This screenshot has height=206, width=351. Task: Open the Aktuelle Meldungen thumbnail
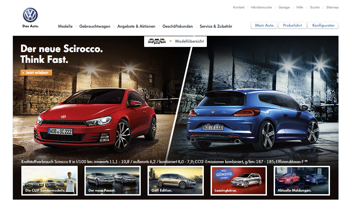(x=302, y=181)
